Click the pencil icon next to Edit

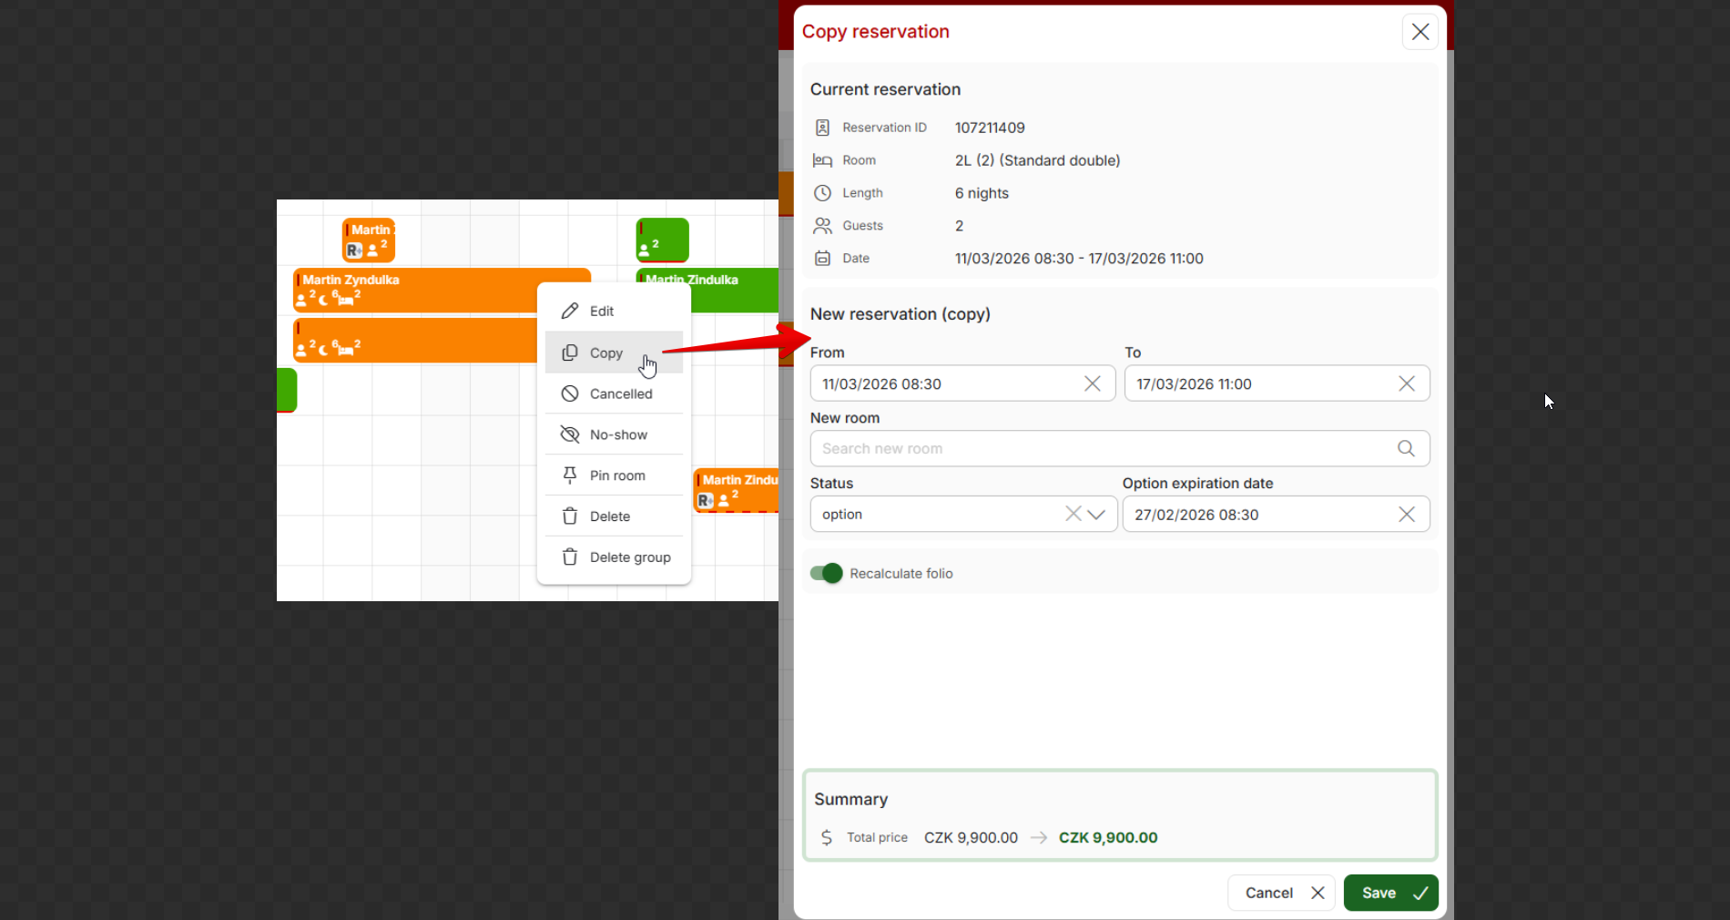[570, 312]
